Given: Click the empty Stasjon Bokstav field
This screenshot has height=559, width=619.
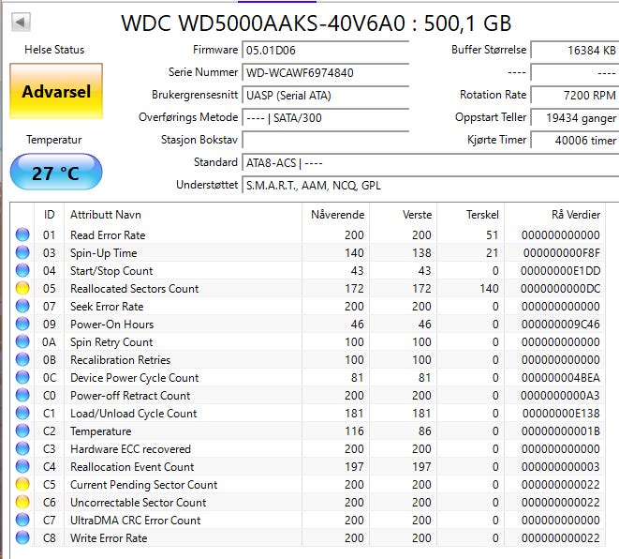Looking at the screenshot, I should tap(325, 140).
